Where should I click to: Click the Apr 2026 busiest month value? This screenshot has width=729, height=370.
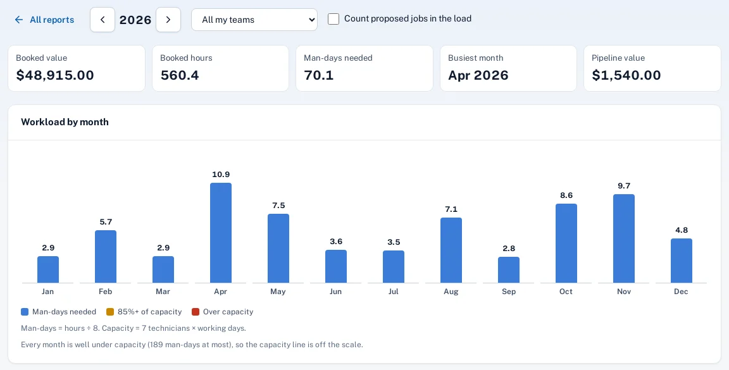click(x=478, y=75)
